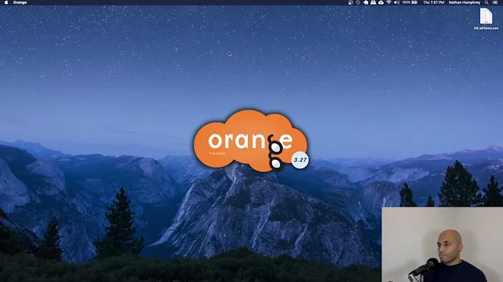Click the Wi-Fi status icon
Viewport: 503px width, 282px height.
388,2
